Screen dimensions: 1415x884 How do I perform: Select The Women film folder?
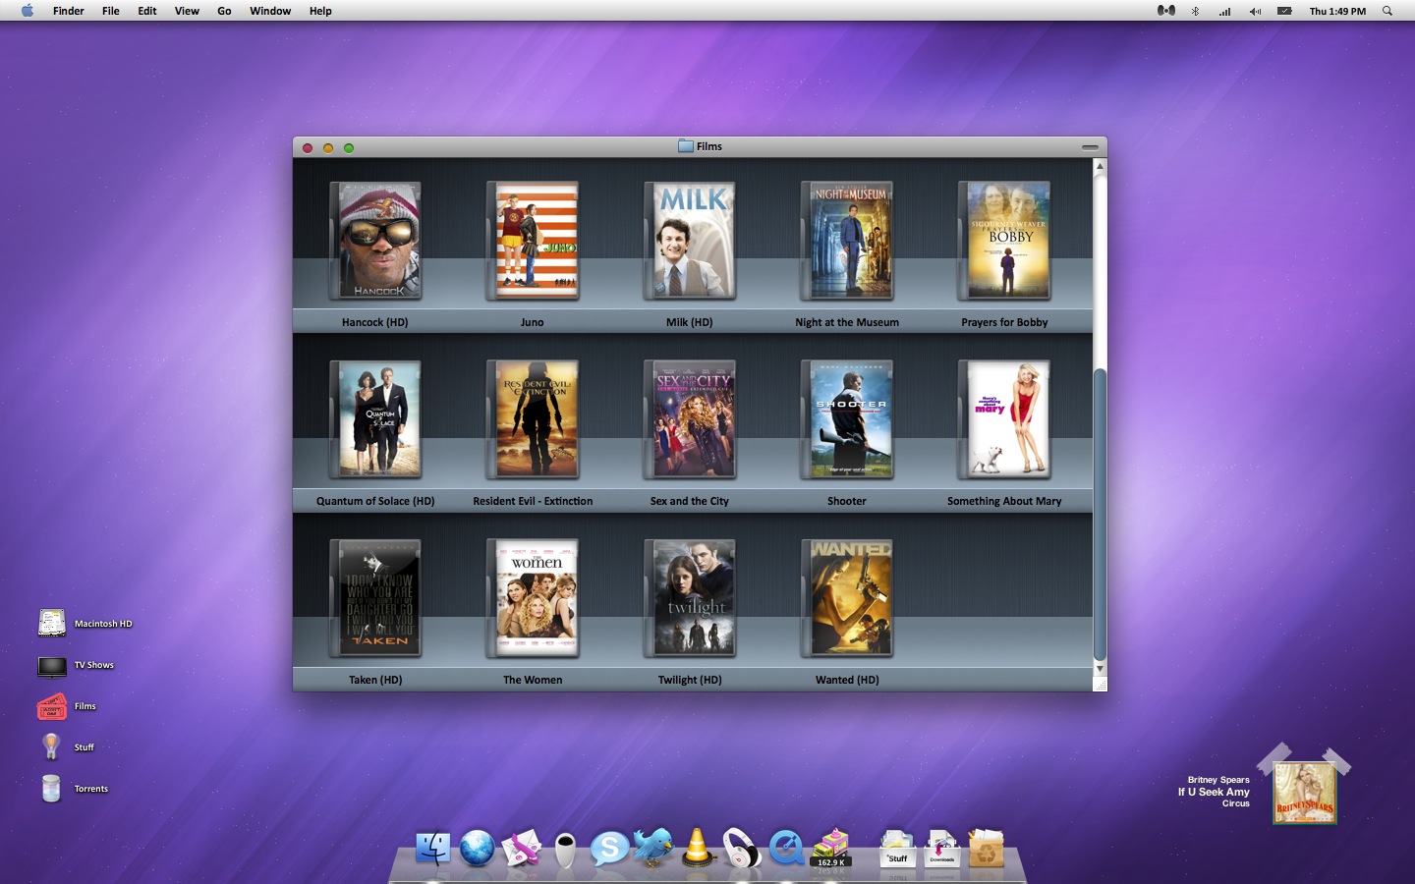click(533, 599)
